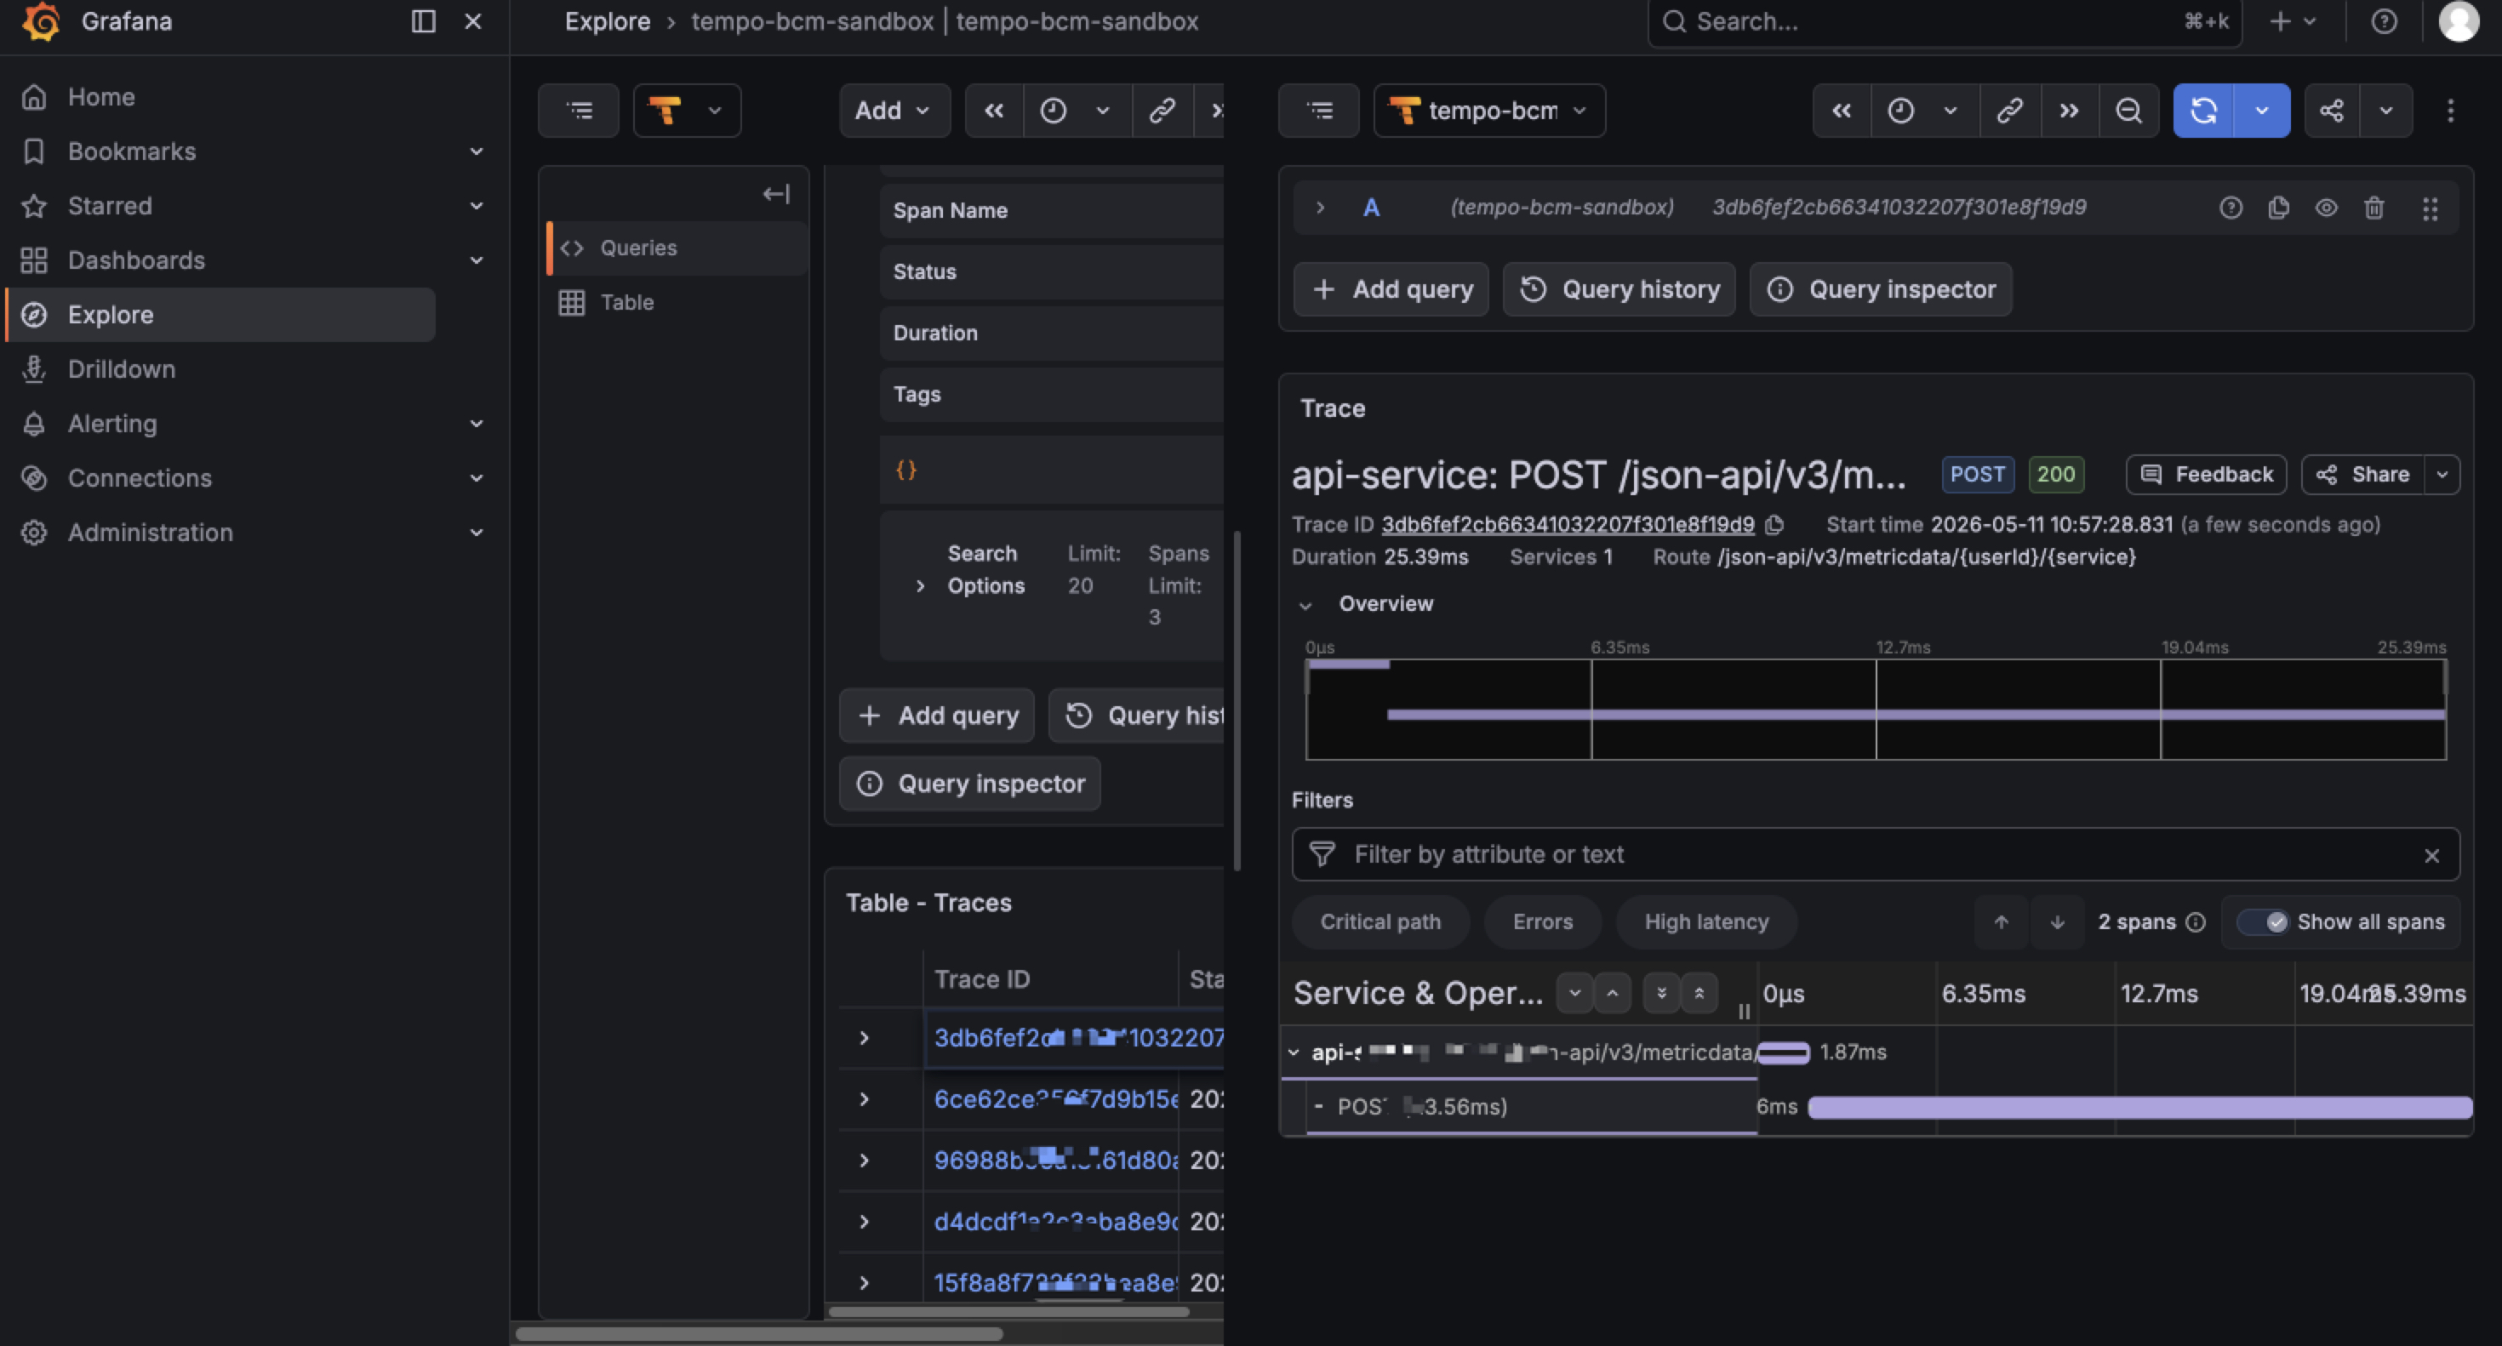Open the dropdown arrow beside the trace Share button
The width and height of the screenshot is (2502, 1346).
tap(2442, 475)
